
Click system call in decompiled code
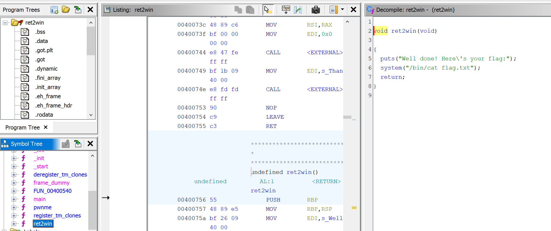click(391, 68)
